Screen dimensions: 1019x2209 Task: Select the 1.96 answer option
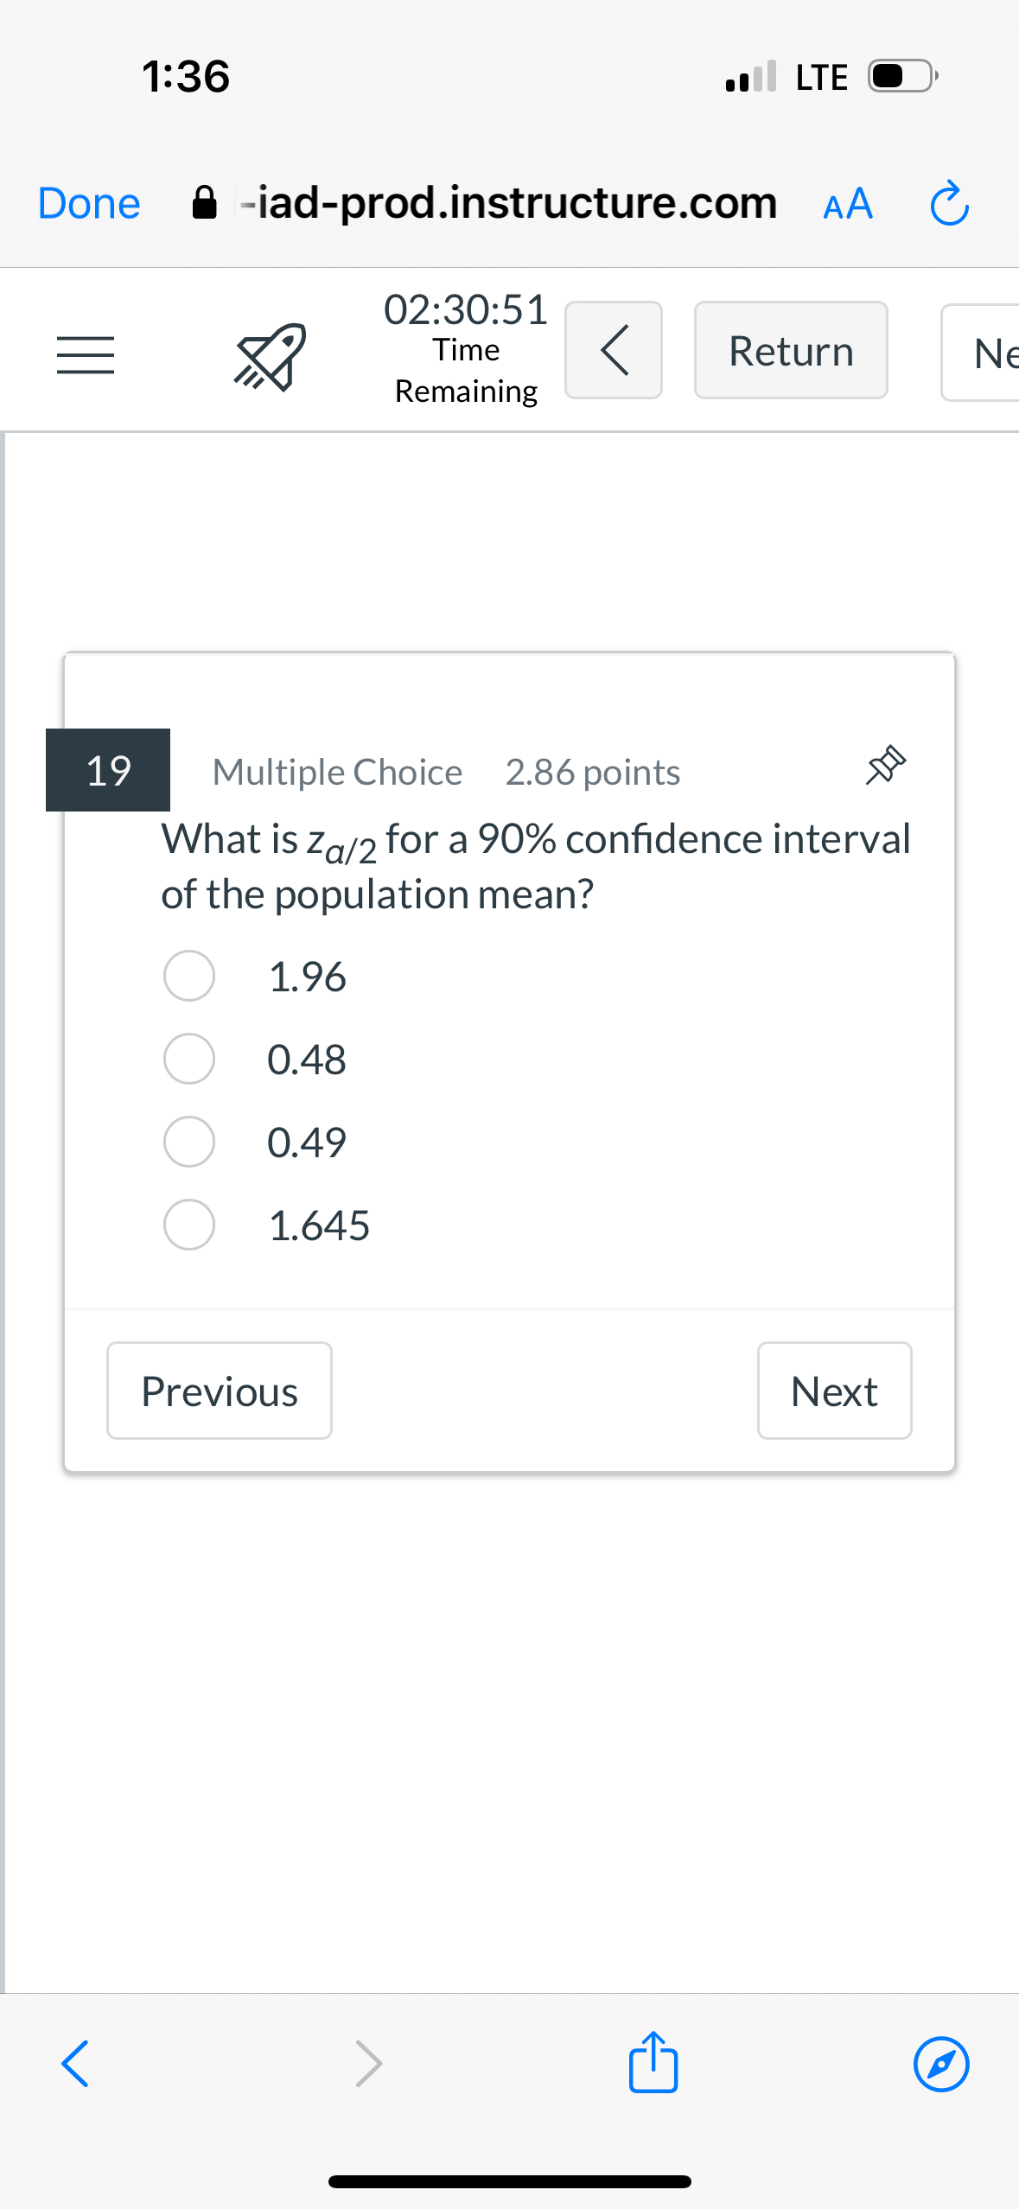tap(189, 977)
